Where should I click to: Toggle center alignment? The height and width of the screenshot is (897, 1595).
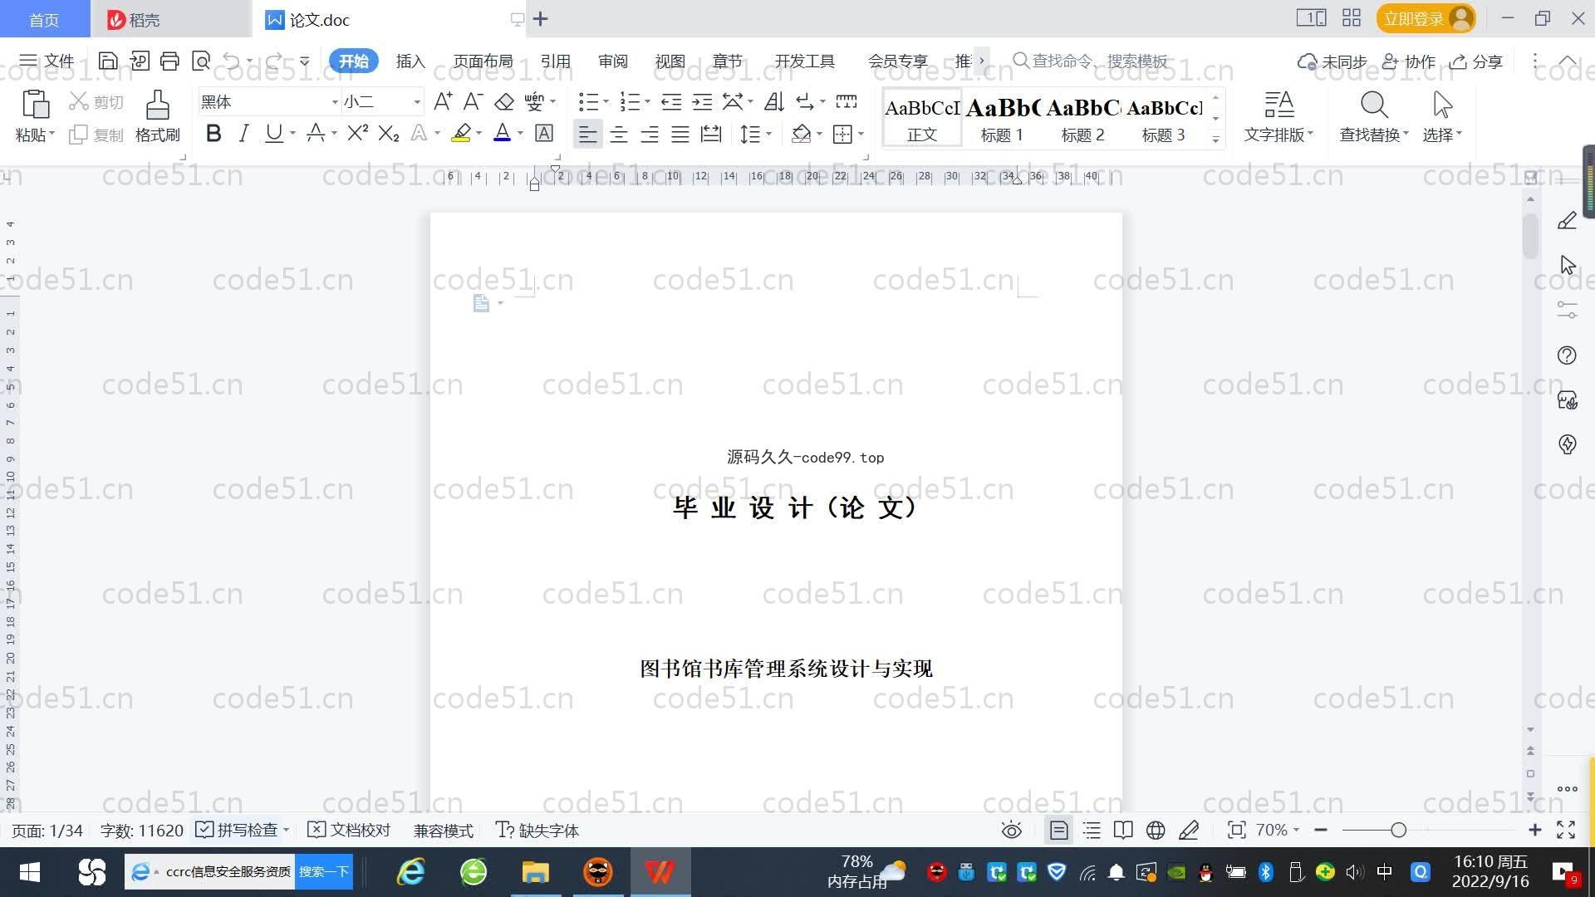[618, 134]
